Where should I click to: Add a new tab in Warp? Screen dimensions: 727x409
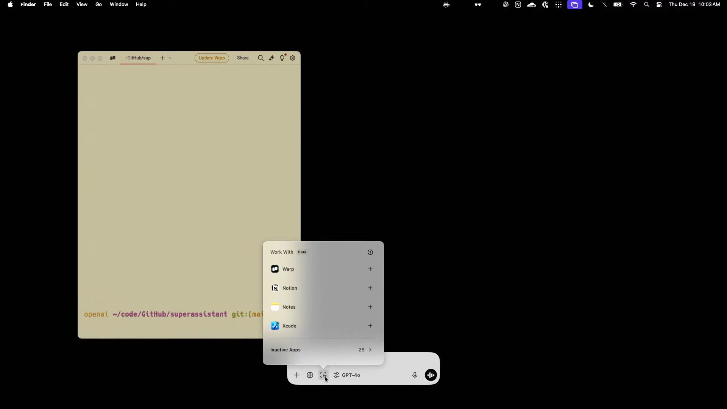(162, 58)
